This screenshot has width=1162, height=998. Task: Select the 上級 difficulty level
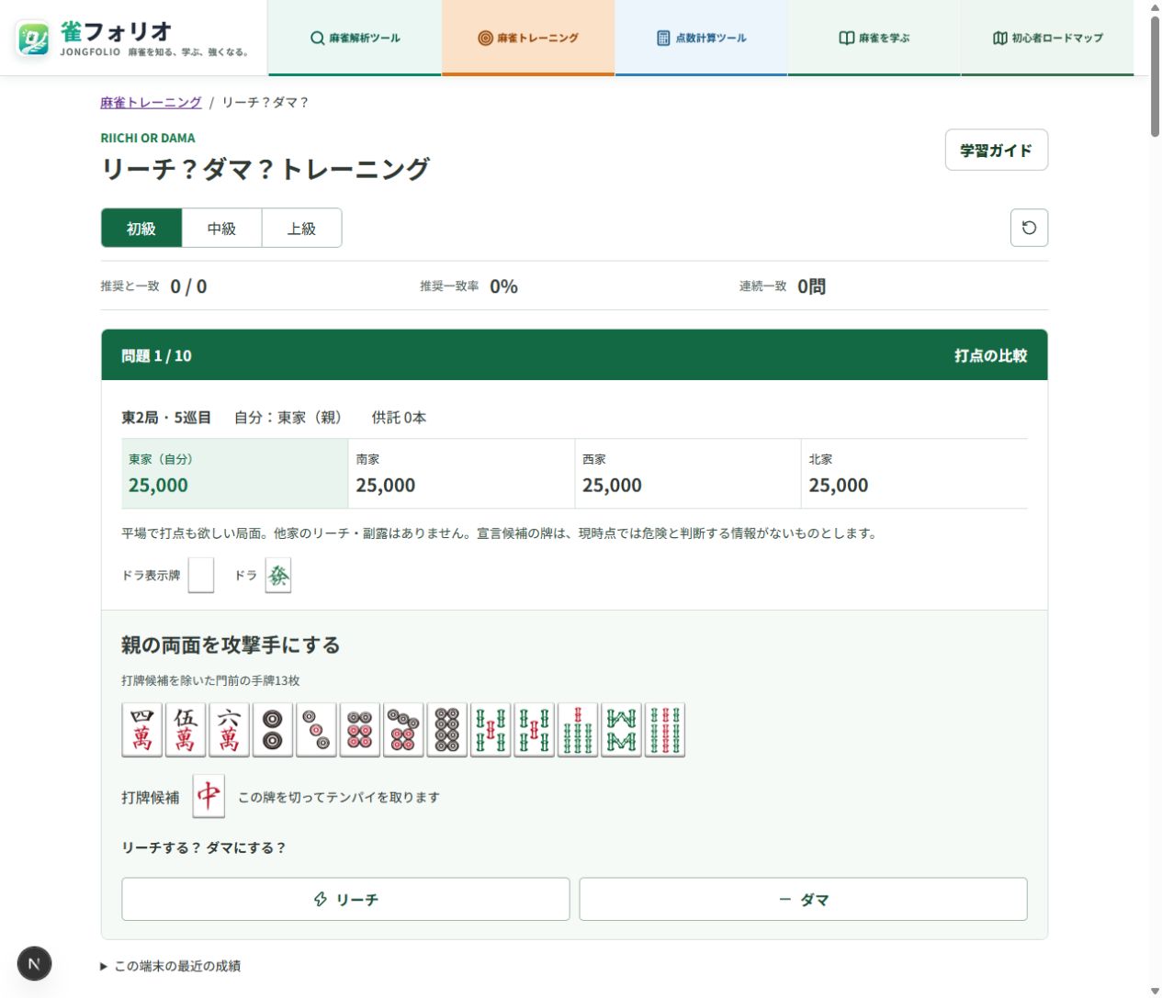click(302, 228)
